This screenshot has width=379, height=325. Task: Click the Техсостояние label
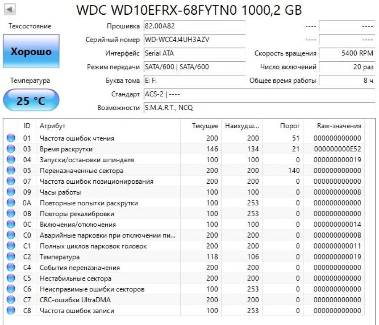[30, 26]
